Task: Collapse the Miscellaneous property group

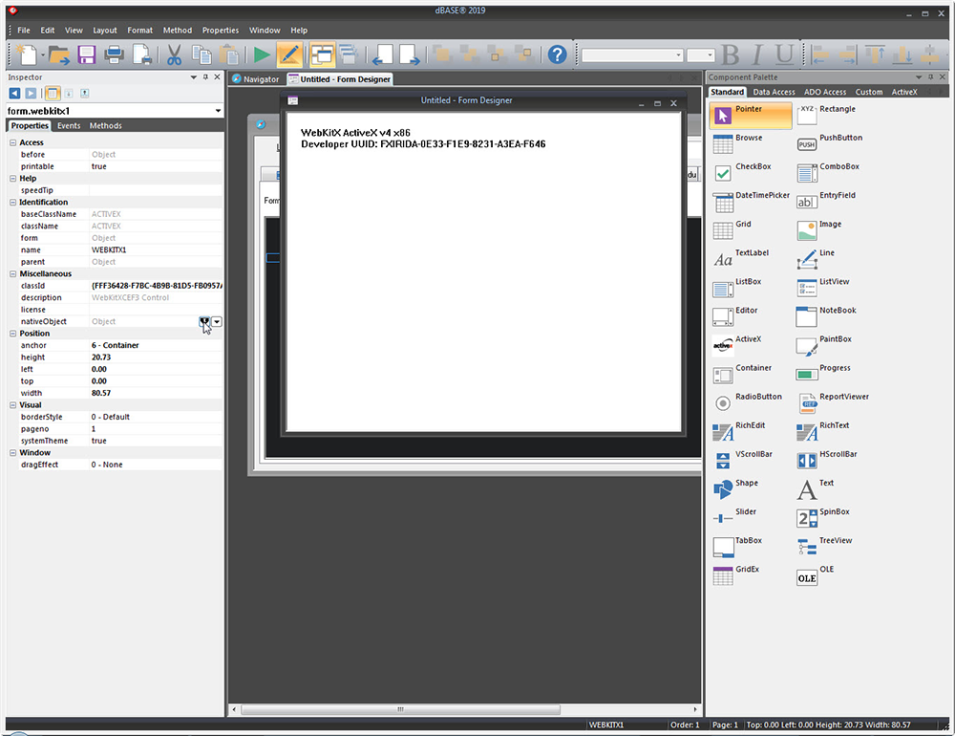Action: pyautogui.click(x=12, y=273)
